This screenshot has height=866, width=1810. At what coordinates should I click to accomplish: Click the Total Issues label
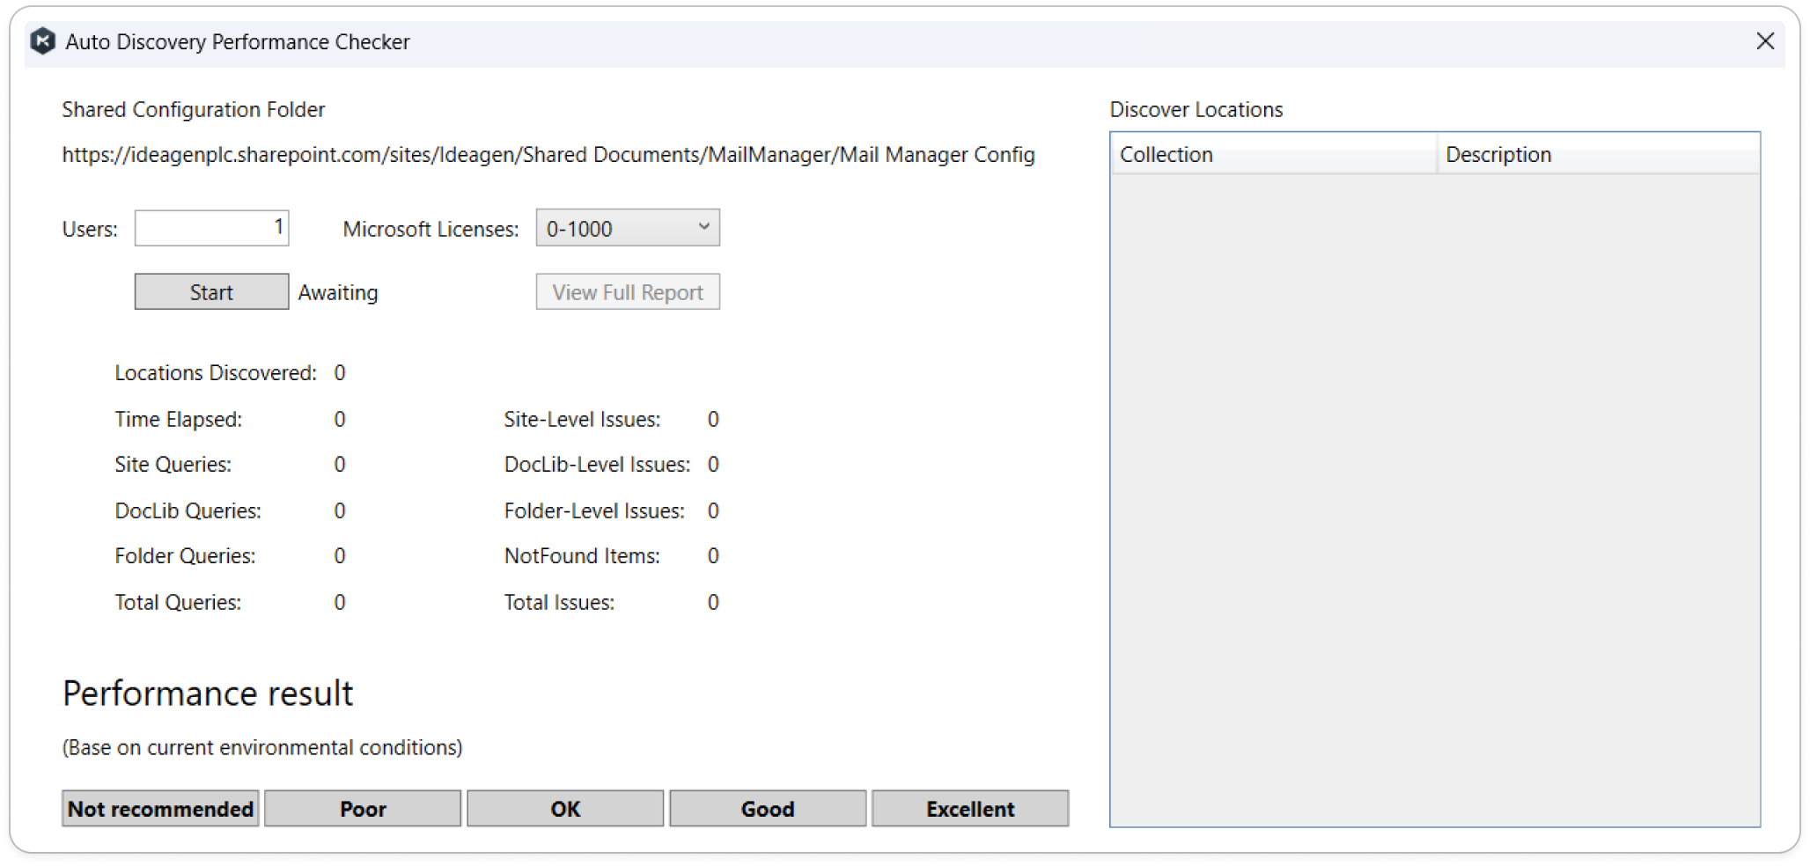(559, 603)
